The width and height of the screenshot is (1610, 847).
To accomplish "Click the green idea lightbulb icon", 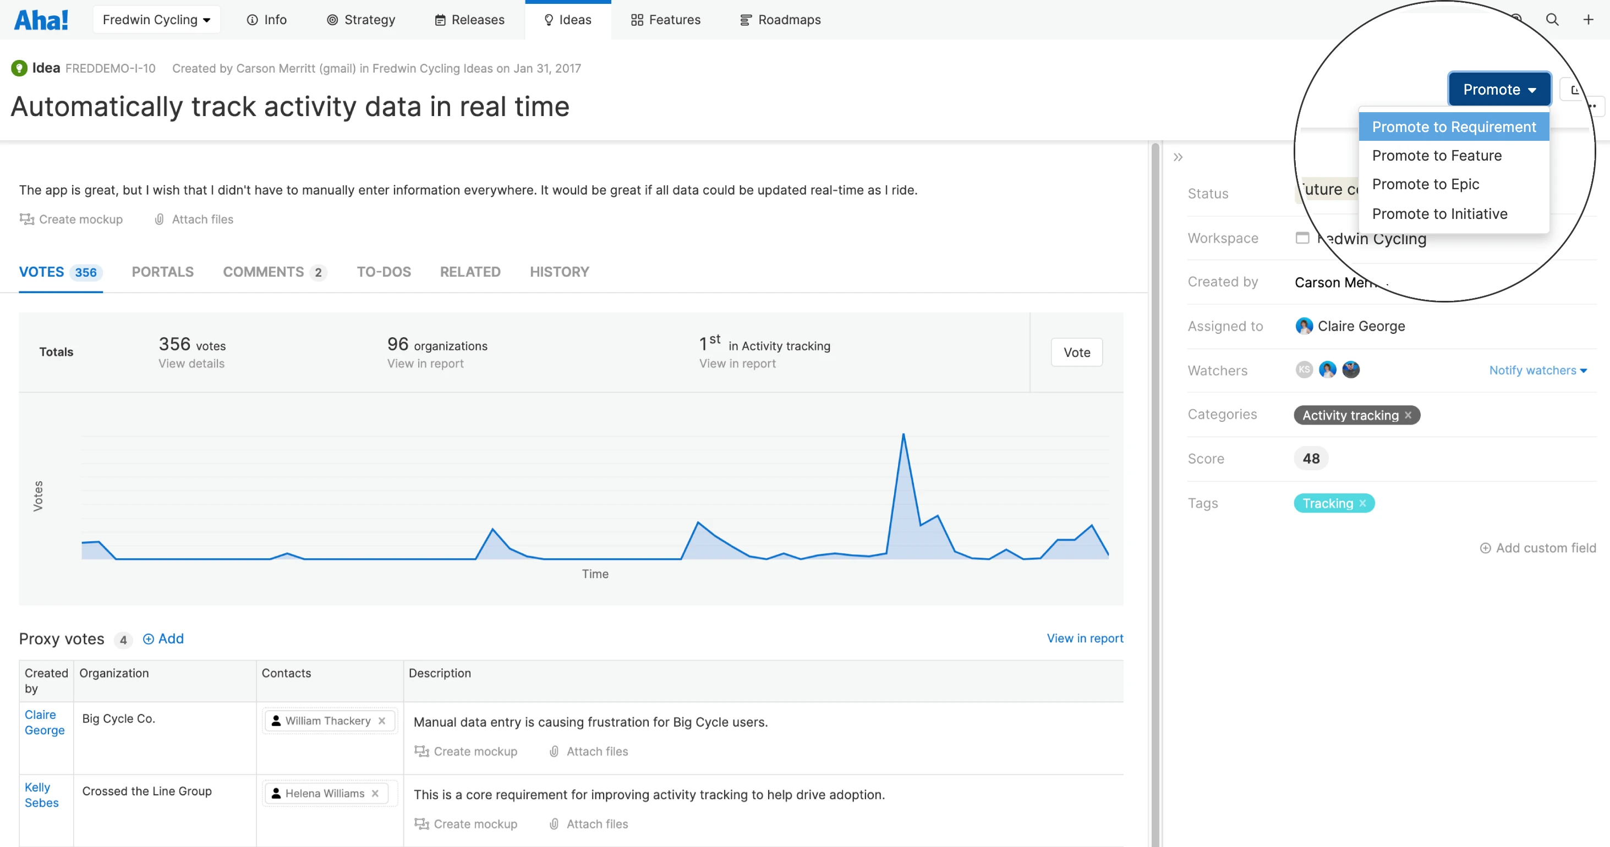I will pos(19,68).
